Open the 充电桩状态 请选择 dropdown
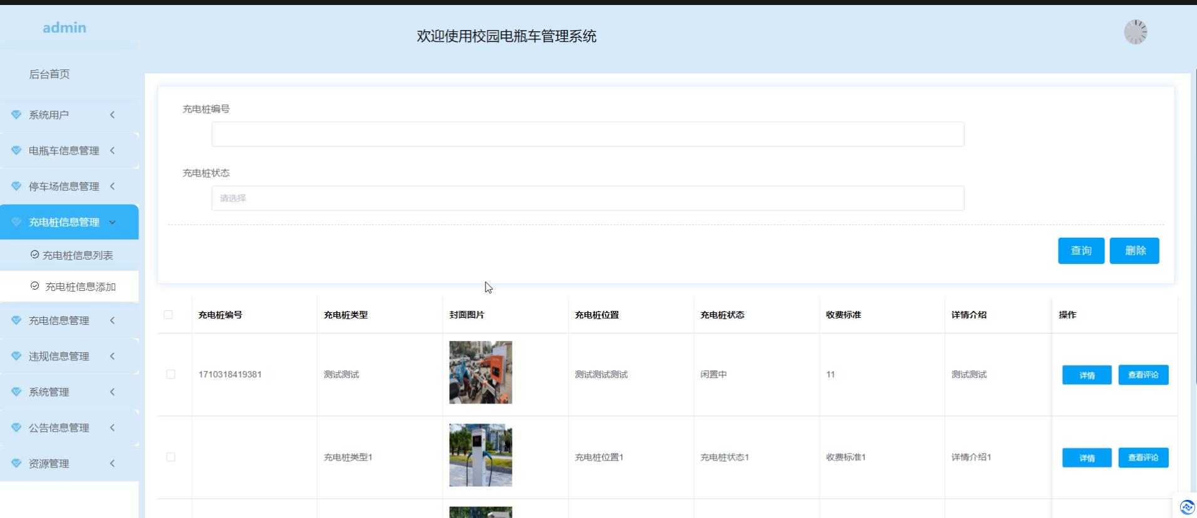This screenshot has width=1197, height=518. pyautogui.click(x=588, y=198)
